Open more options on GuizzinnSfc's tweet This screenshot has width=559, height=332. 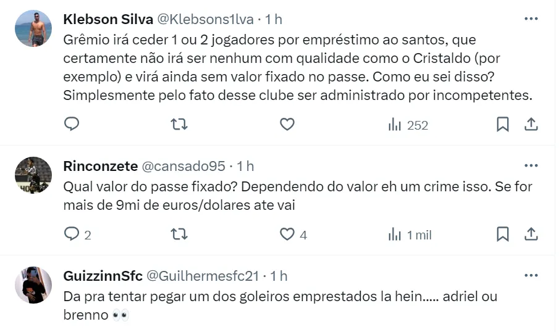click(x=531, y=276)
